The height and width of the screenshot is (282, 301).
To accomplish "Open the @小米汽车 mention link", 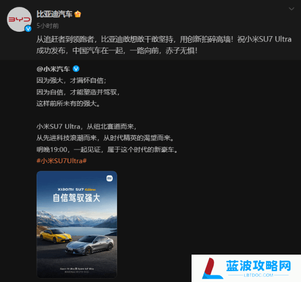I will tap(53, 69).
